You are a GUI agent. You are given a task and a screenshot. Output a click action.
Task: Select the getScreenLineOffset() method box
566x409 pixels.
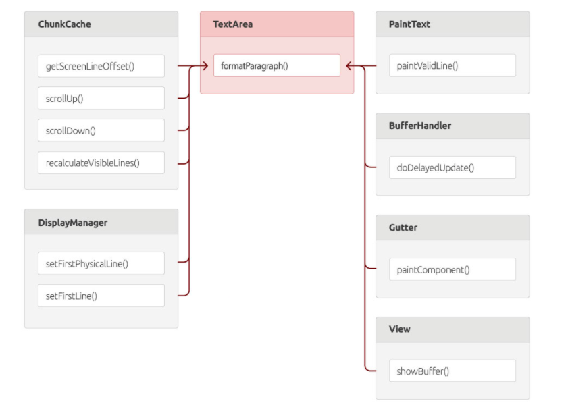101,66
